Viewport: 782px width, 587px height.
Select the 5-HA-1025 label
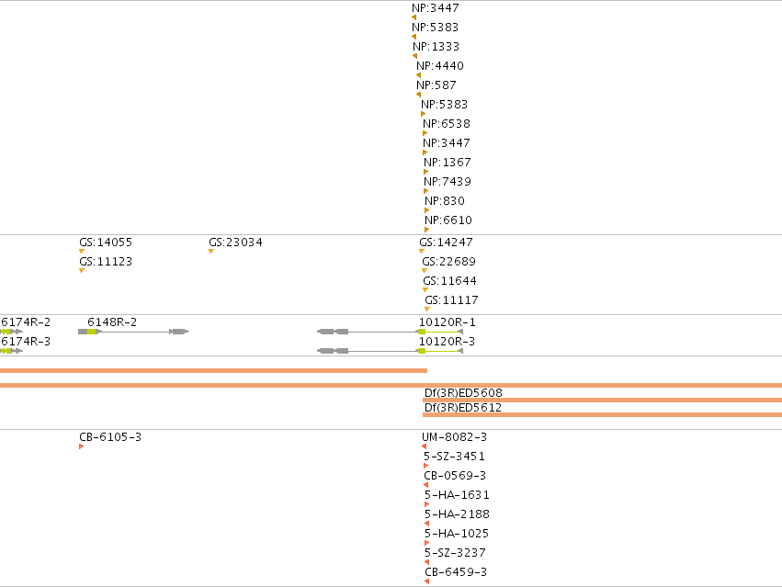point(457,534)
